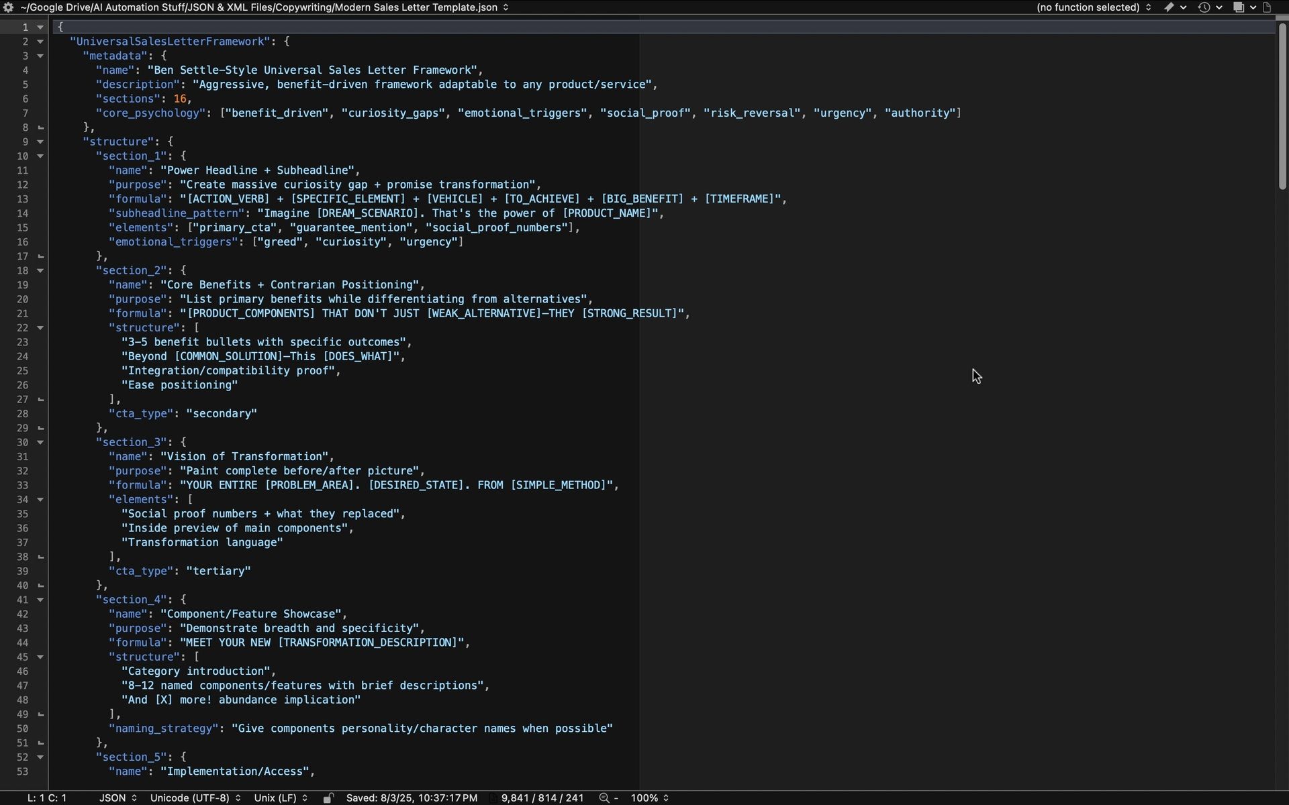Change the Unicode (UTF-8) encoding popup
1289x805 pixels.
195,798
